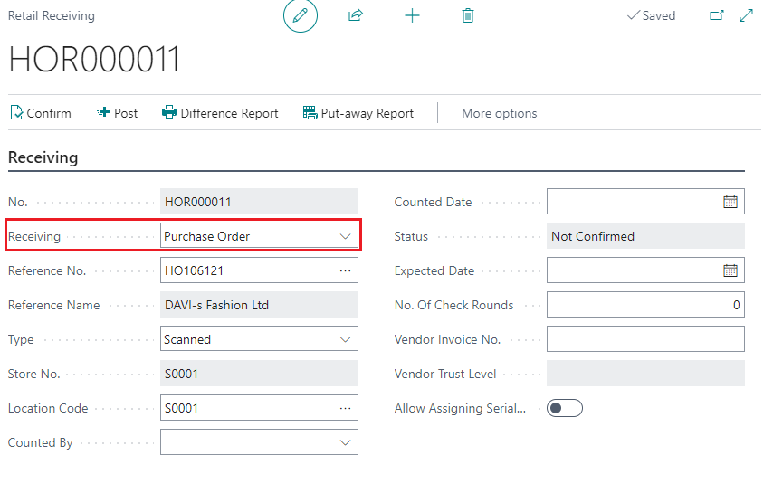Create new record with plus icon
The height and width of the screenshot is (484, 773).
[x=412, y=15]
